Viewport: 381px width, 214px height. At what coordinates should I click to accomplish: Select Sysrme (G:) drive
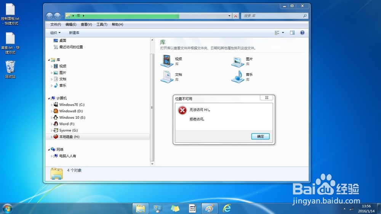[69, 131]
